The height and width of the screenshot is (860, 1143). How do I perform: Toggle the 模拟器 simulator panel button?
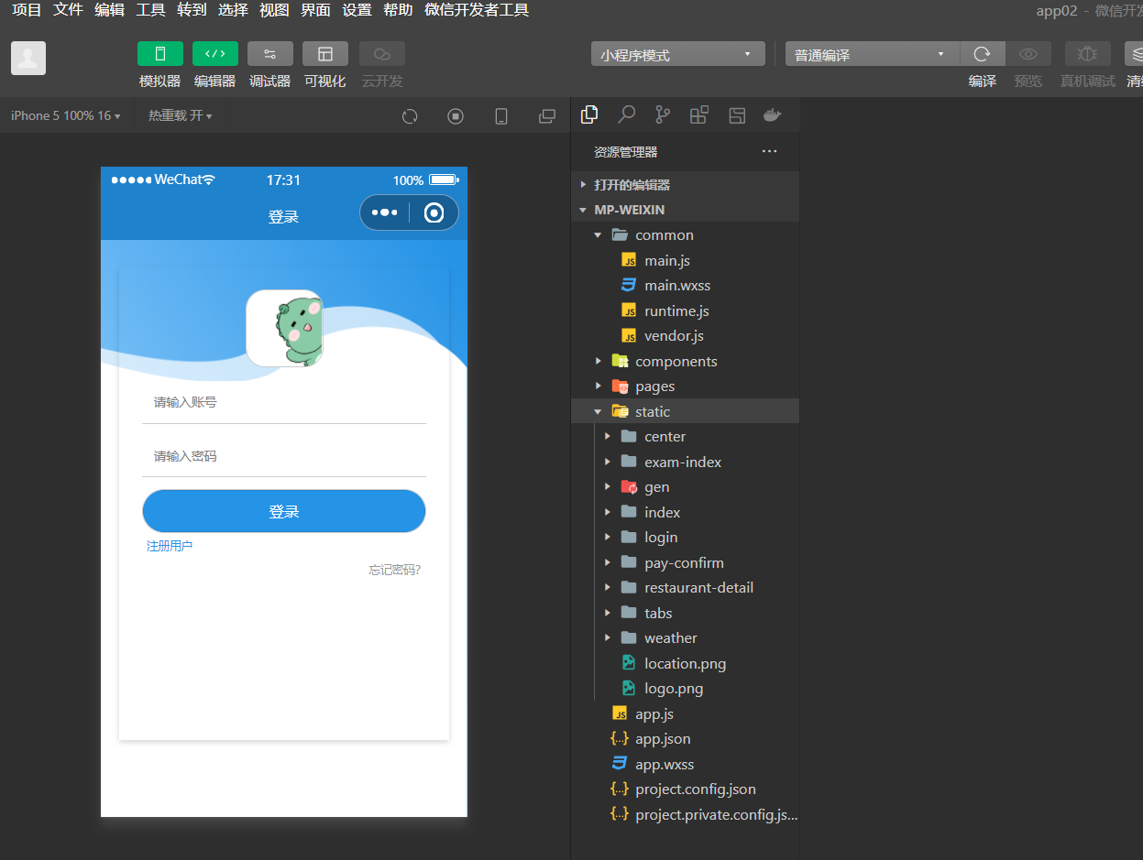point(160,53)
